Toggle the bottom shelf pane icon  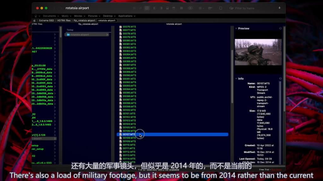[x=167, y=8]
